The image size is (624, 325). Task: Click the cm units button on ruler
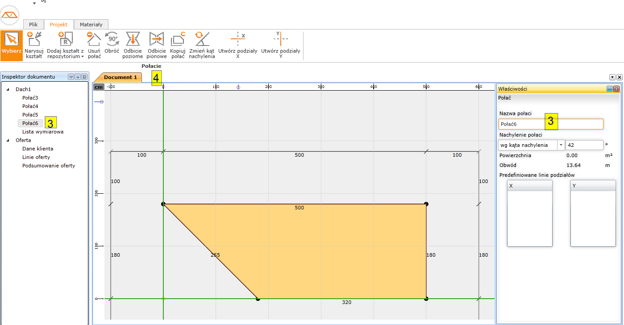point(99,87)
